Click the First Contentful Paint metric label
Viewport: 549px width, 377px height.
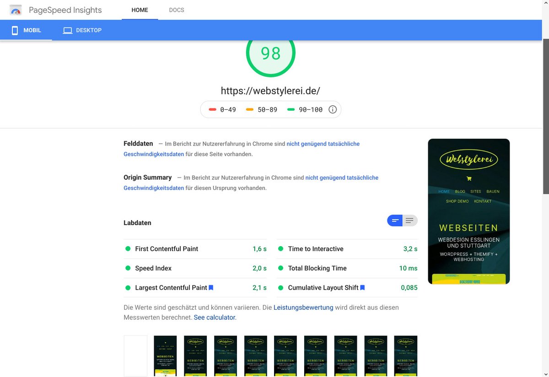167,249
